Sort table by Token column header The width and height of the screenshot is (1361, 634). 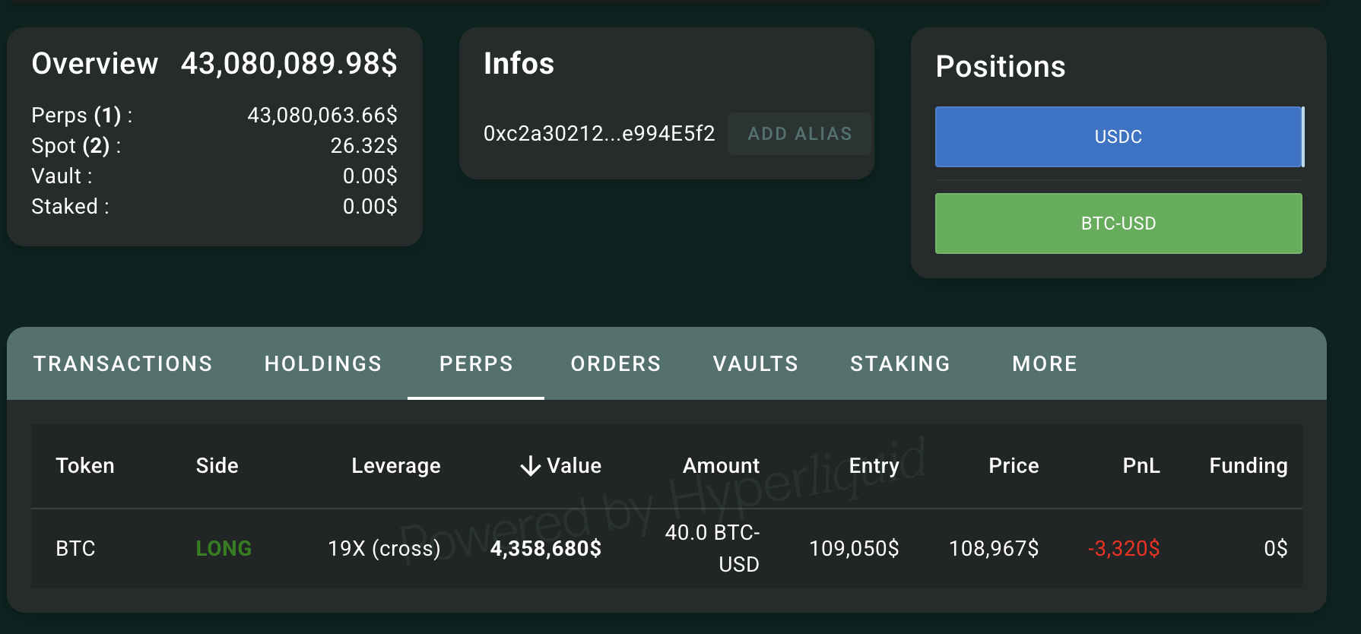tap(85, 465)
